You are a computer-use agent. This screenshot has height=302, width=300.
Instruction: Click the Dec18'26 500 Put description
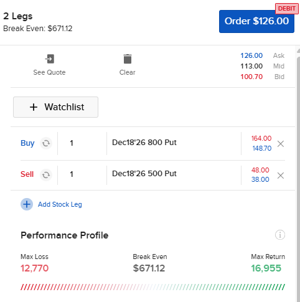click(144, 174)
